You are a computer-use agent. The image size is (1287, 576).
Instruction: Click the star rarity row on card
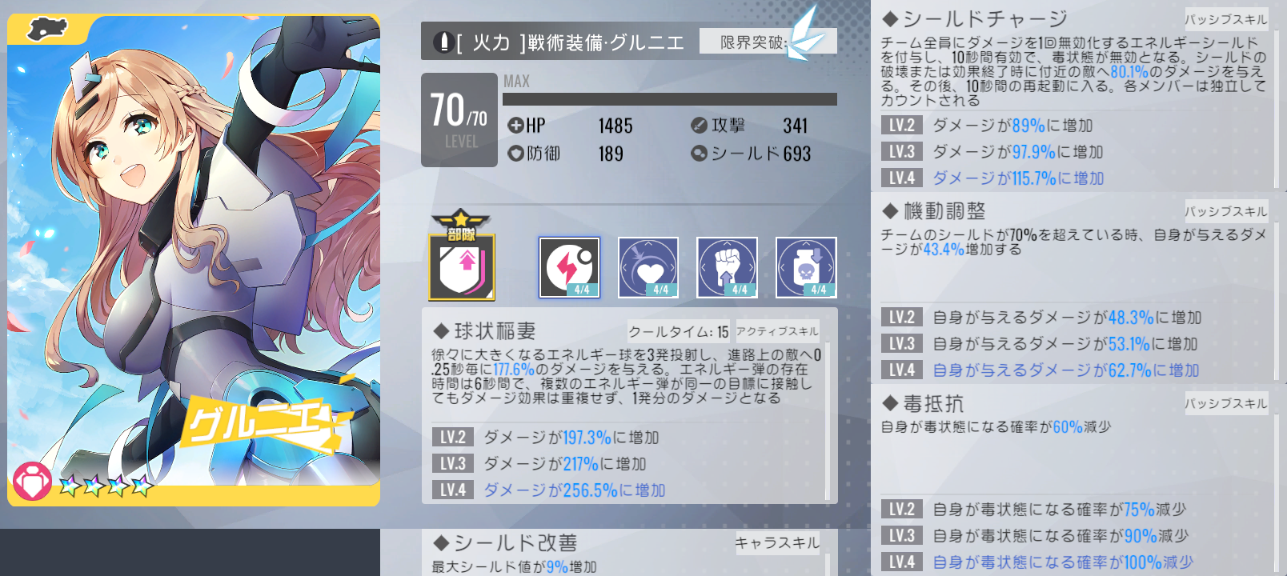pos(106,485)
